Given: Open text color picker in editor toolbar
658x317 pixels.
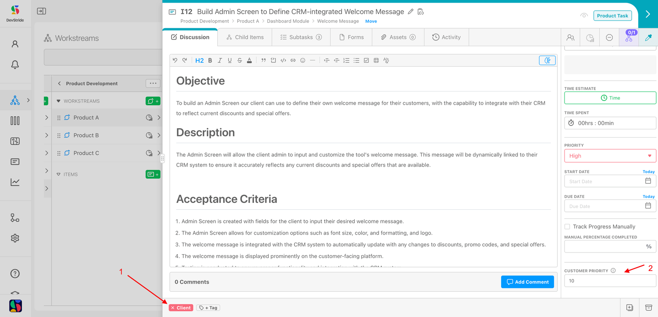Looking at the screenshot, I should pyautogui.click(x=249, y=61).
